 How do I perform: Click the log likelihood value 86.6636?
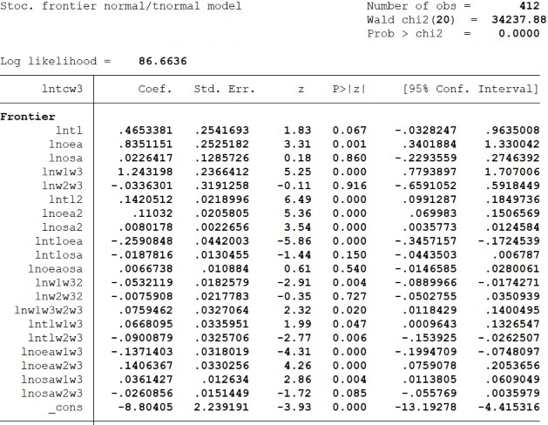click(162, 61)
